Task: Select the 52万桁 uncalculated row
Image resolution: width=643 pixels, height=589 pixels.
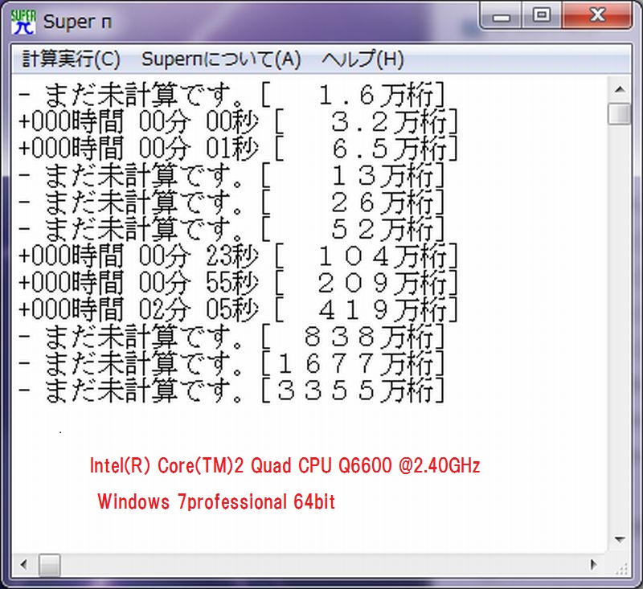Action: pos(231,229)
